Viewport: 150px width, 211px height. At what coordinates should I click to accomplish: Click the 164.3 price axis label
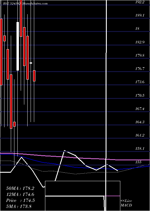coord(139,122)
